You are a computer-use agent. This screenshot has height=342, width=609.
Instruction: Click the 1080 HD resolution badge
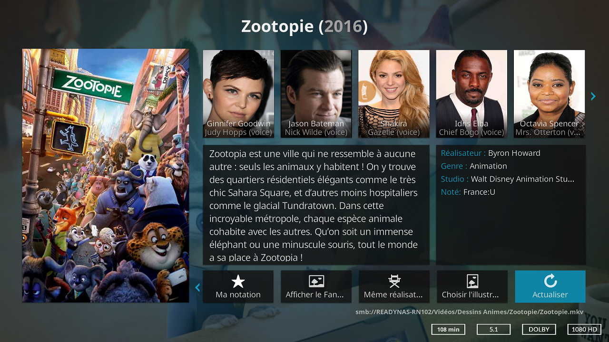(584, 329)
